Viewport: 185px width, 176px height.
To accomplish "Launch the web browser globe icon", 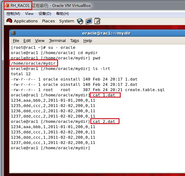I will [80, 21].
